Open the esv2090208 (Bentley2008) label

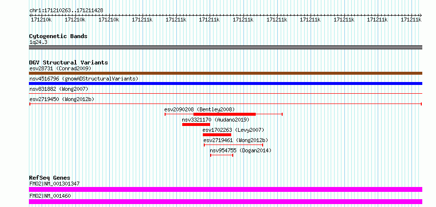click(200, 109)
